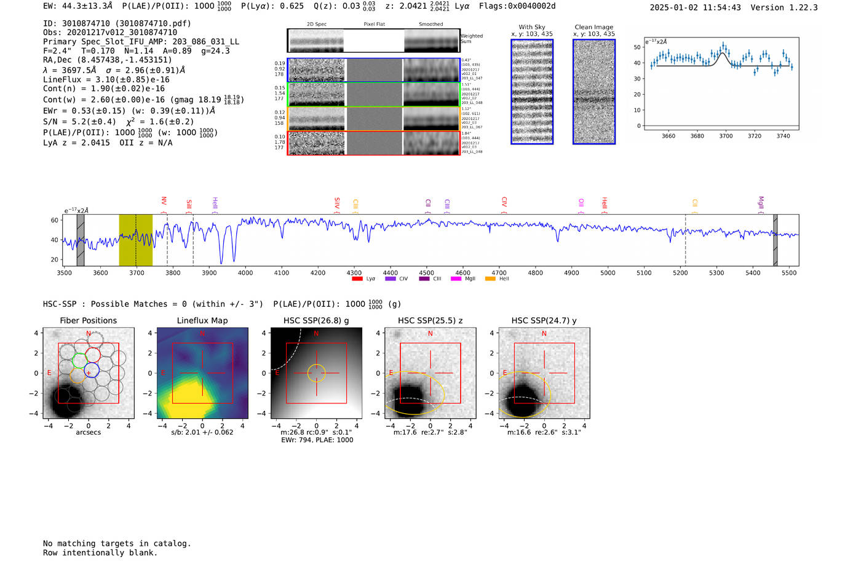The height and width of the screenshot is (586, 861).
Task: Click the green fiber circle in Fiber Positions
Action: click(79, 361)
